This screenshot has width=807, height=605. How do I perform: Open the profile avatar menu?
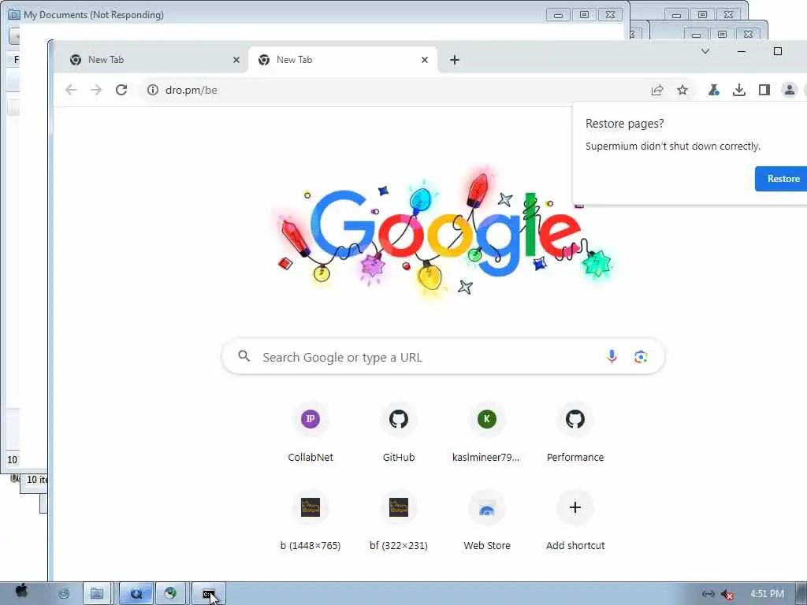[789, 90]
